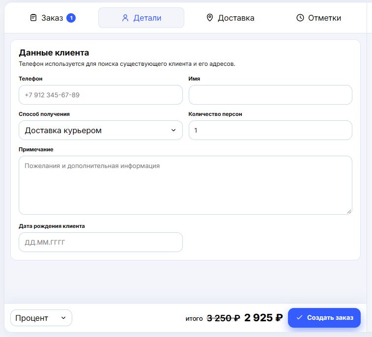Go to the Отметки tab

[318, 18]
